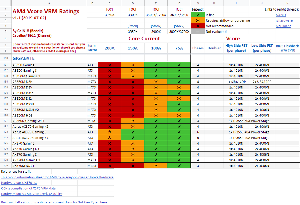Select the '2x SiRA12DP' low side FET cell
This screenshot has height=205, width=300.
click(262, 82)
